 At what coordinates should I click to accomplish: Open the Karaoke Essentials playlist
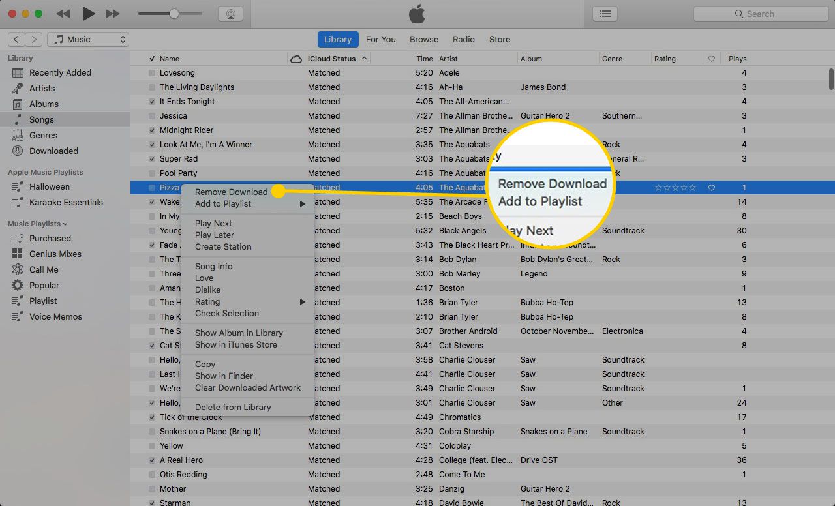[65, 203]
